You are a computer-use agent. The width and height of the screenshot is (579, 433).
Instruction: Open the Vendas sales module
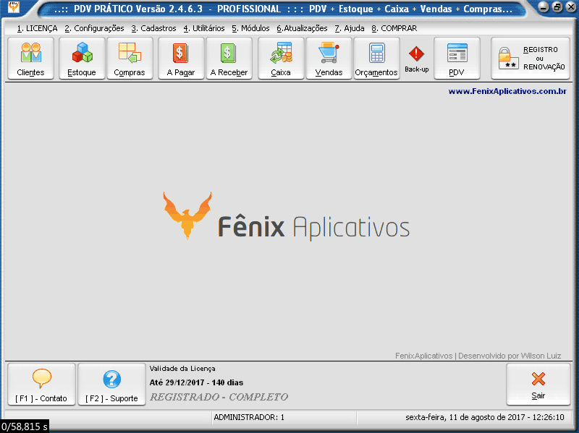pyautogui.click(x=329, y=59)
